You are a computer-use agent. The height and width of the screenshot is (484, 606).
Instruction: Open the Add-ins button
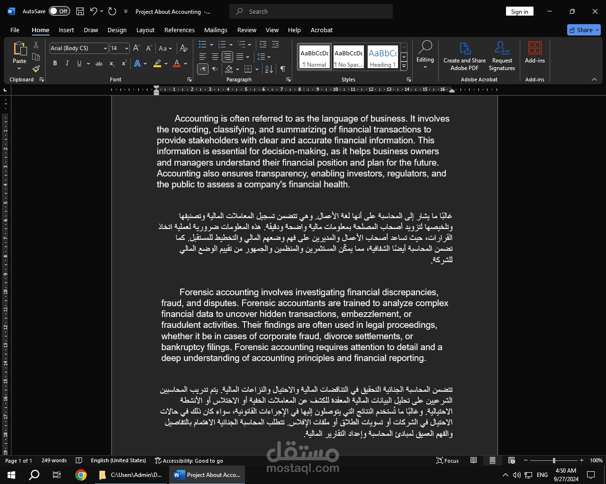point(535,53)
